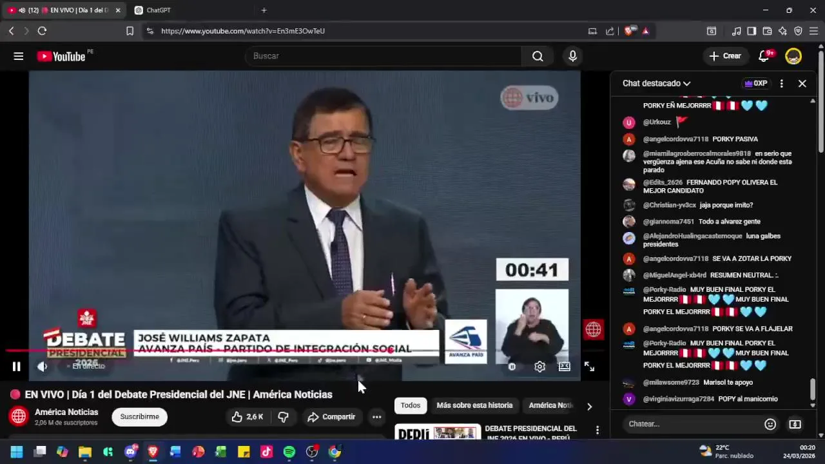This screenshot has width=825, height=464.
Task: Switch to the ChatGPT browser tab
Action: [x=158, y=10]
